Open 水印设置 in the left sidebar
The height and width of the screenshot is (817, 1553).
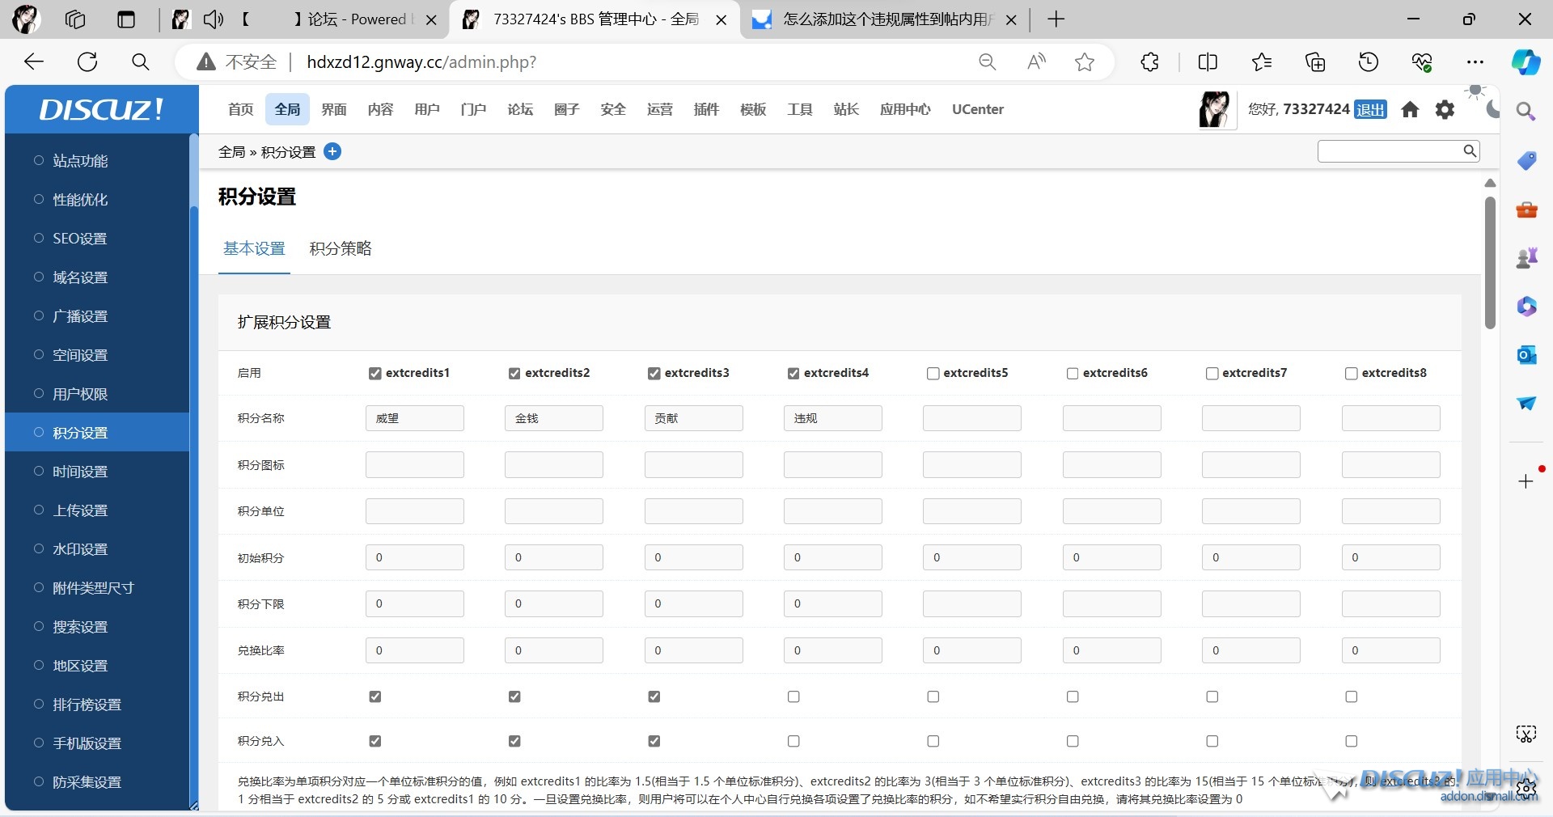pos(80,549)
